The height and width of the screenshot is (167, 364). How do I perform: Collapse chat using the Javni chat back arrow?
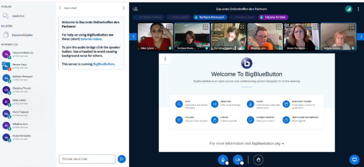tap(60, 8)
